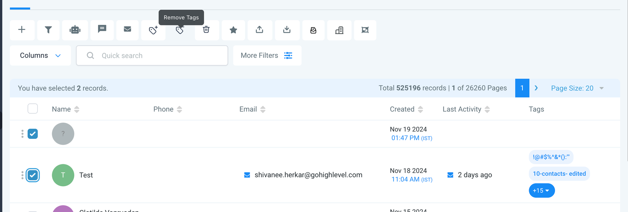The image size is (628, 212).
Task: Expand the Page Size: 20 dropdown
Action: pos(577,88)
